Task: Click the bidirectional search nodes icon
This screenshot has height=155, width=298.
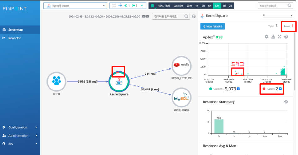Action: [120, 6]
